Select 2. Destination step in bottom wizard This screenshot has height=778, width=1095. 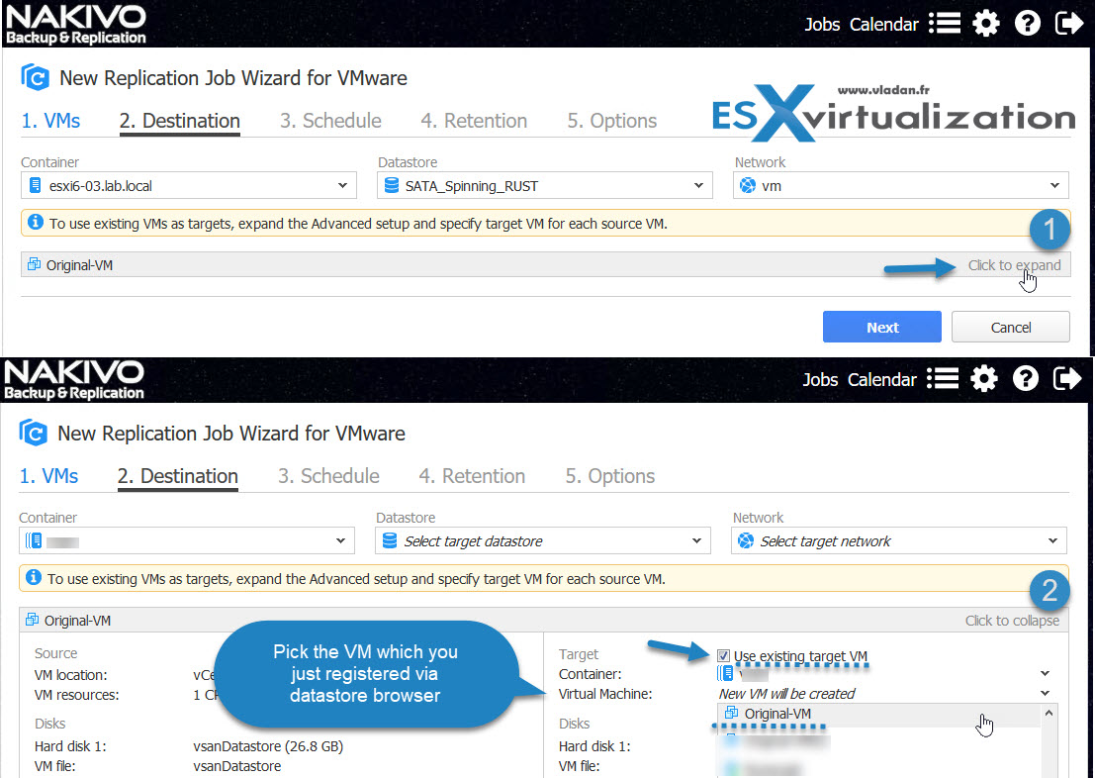(x=177, y=476)
